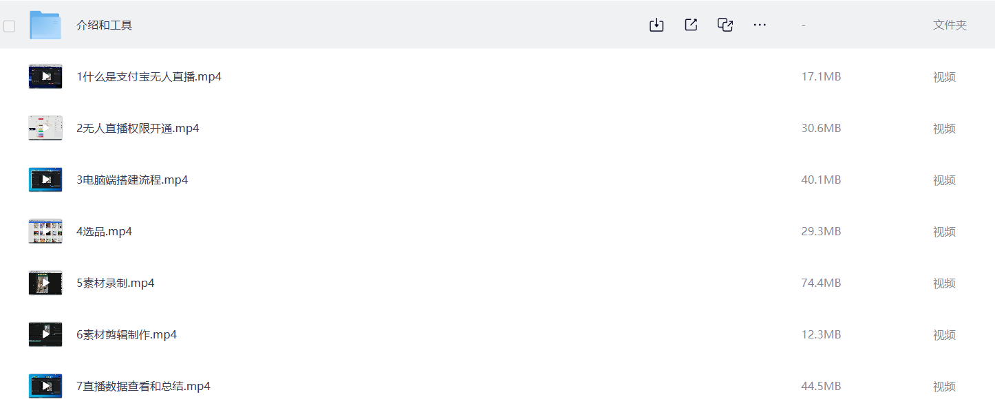The width and height of the screenshot is (995, 399).
Task: Open file 6素材剪辑制作.mp4
Action: coord(127,335)
